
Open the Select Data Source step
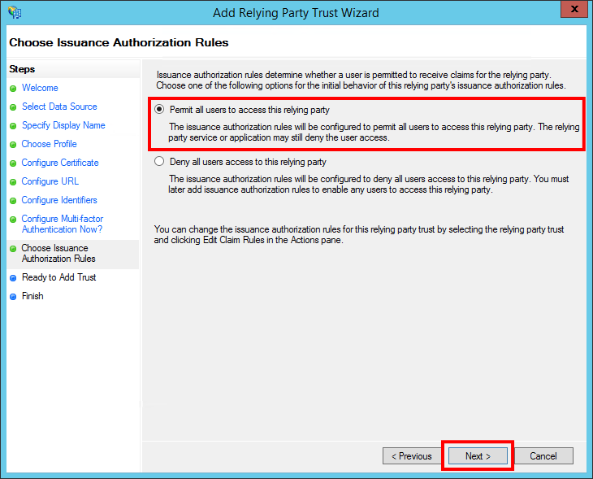[59, 107]
